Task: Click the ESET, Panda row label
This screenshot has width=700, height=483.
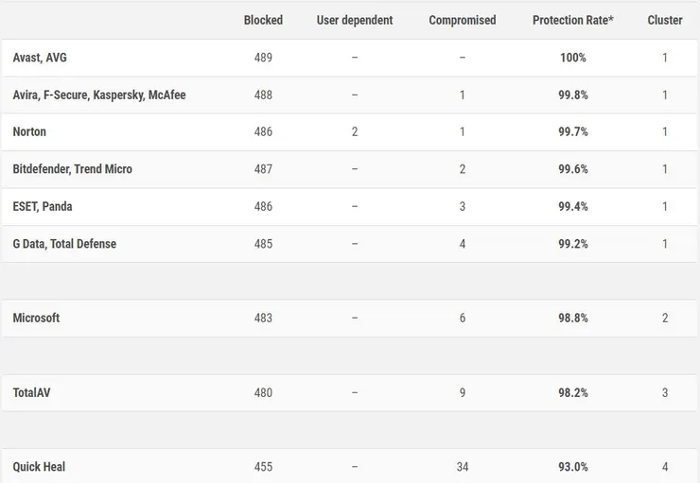Action: point(43,206)
